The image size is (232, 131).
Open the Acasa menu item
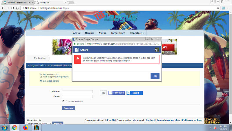coord(76,33)
